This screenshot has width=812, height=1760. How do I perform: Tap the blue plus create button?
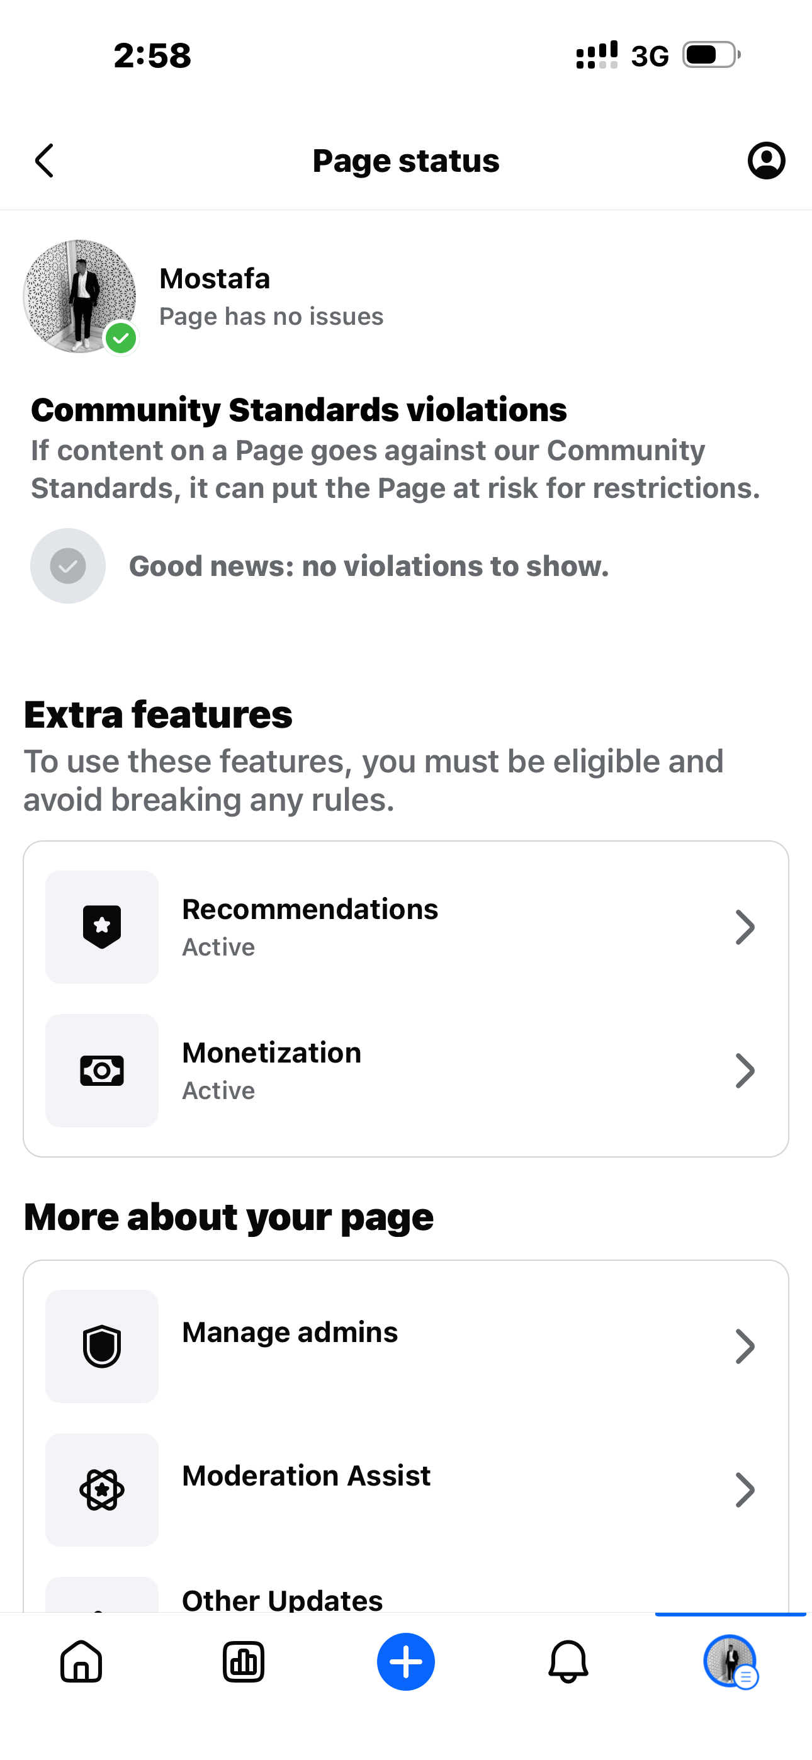406,1662
